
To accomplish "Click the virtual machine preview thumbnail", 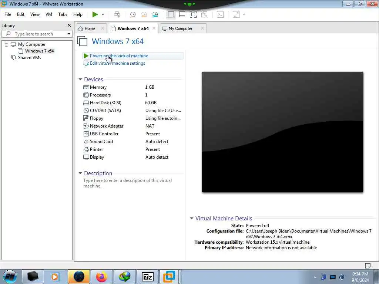I will pos(282,132).
